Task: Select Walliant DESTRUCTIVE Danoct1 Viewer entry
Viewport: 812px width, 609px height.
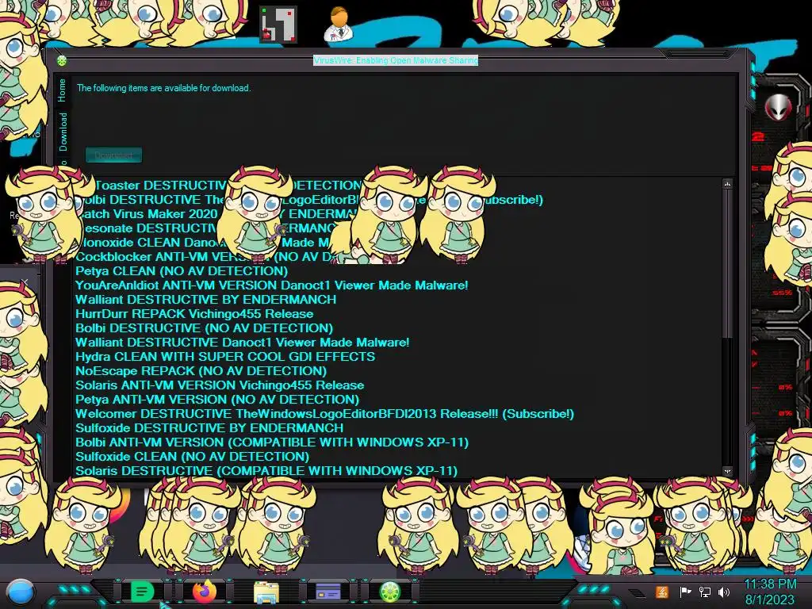Action: click(243, 343)
